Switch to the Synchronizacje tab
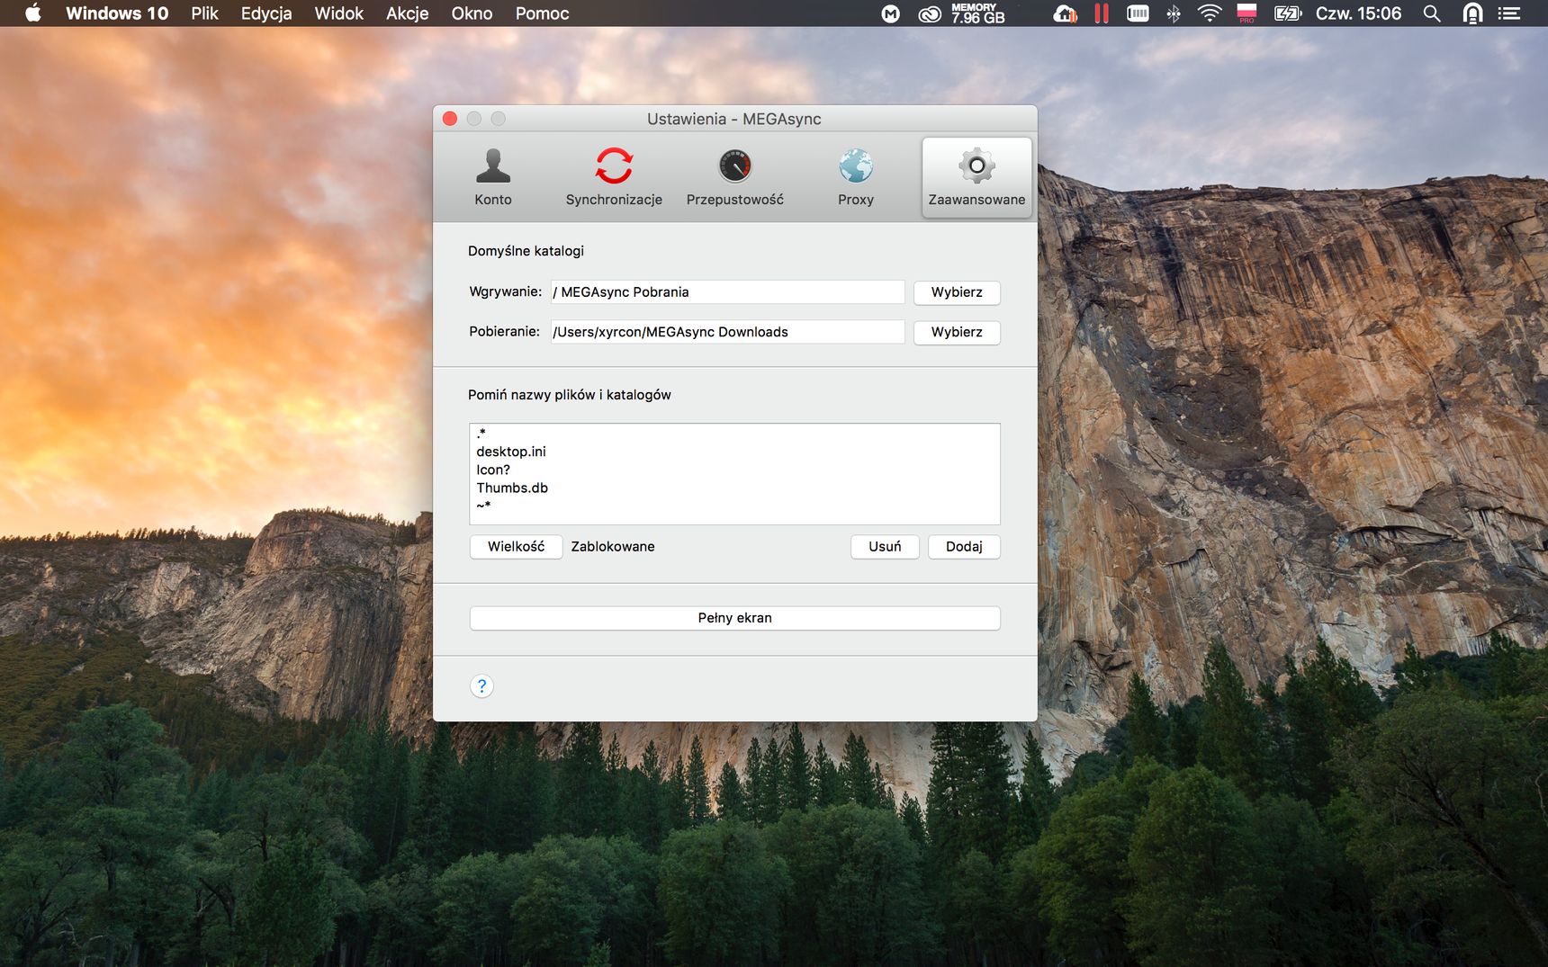 pos(614,177)
